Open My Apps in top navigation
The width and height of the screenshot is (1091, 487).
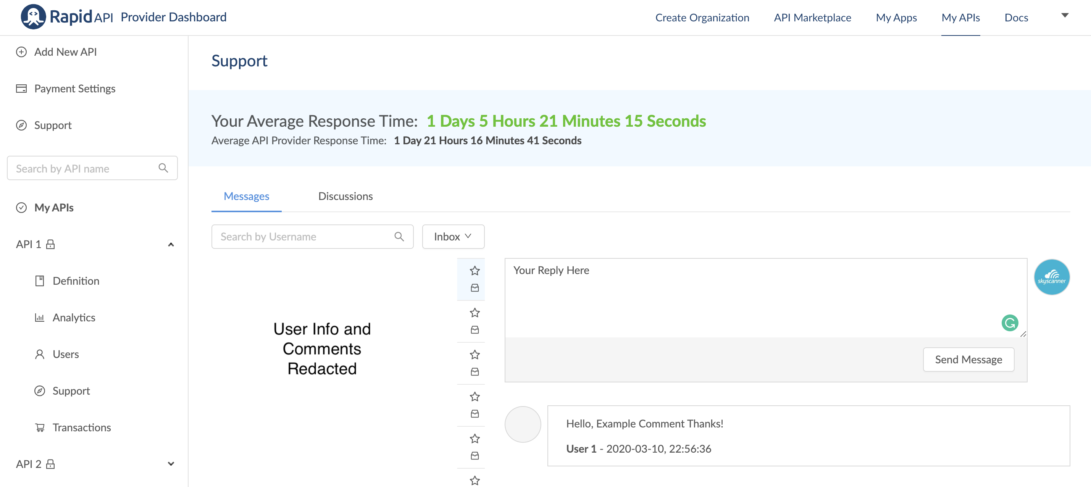point(896,18)
